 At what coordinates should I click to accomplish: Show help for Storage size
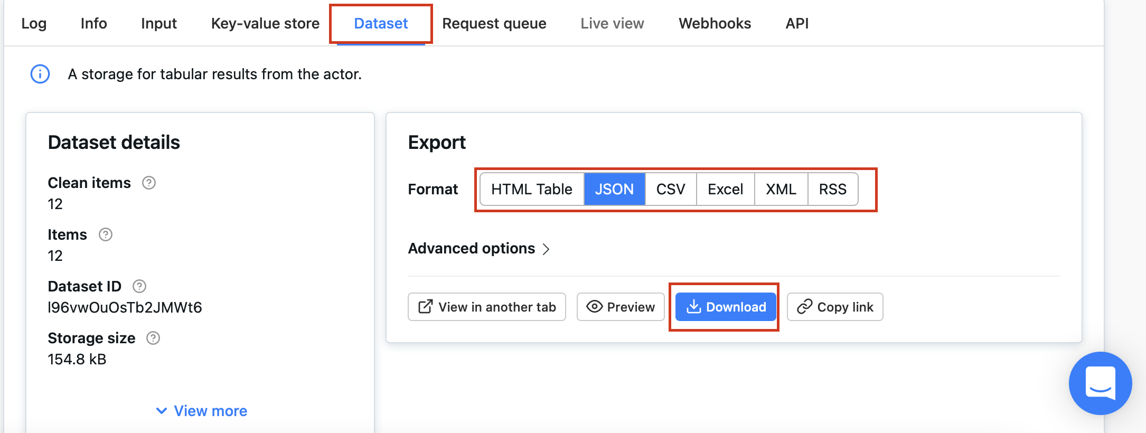(x=153, y=338)
